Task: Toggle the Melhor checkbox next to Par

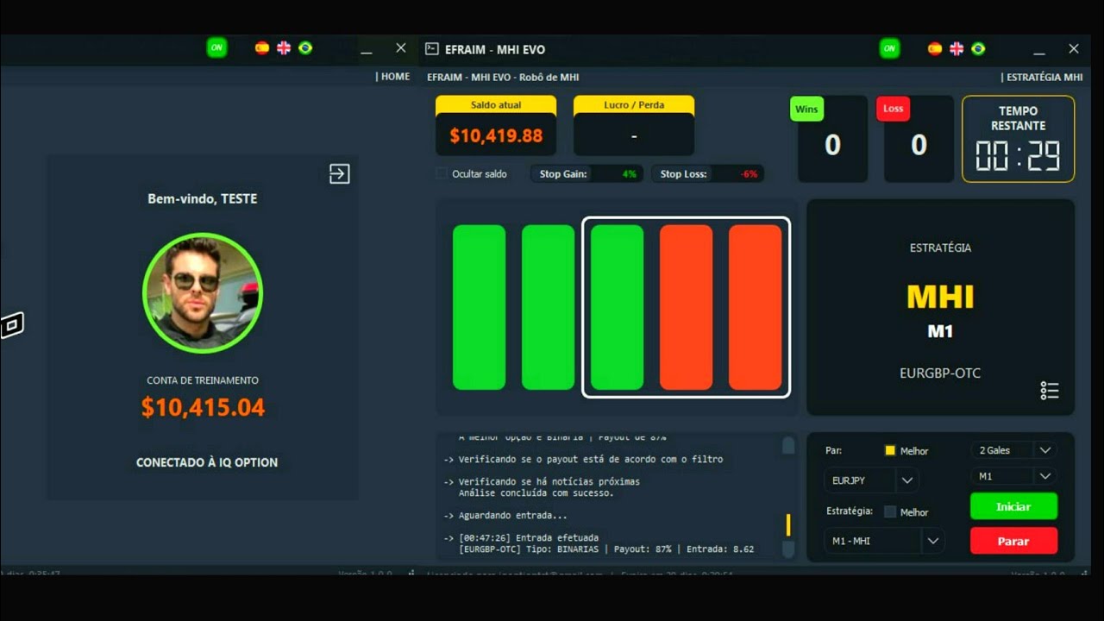Action: click(x=890, y=450)
